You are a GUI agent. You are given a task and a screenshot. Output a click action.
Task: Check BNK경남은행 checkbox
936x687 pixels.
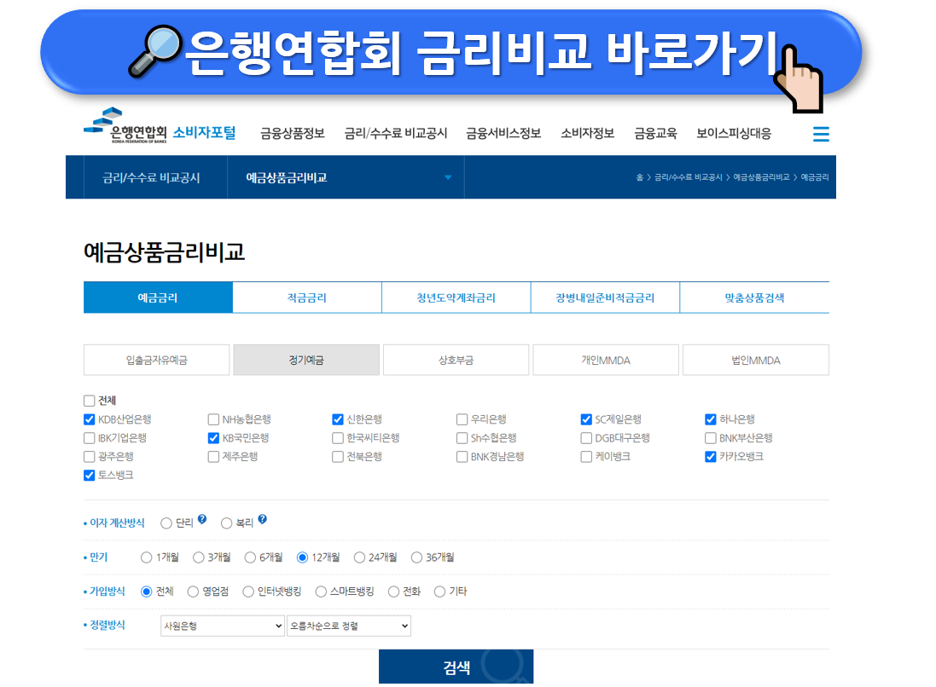tap(462, 457)
